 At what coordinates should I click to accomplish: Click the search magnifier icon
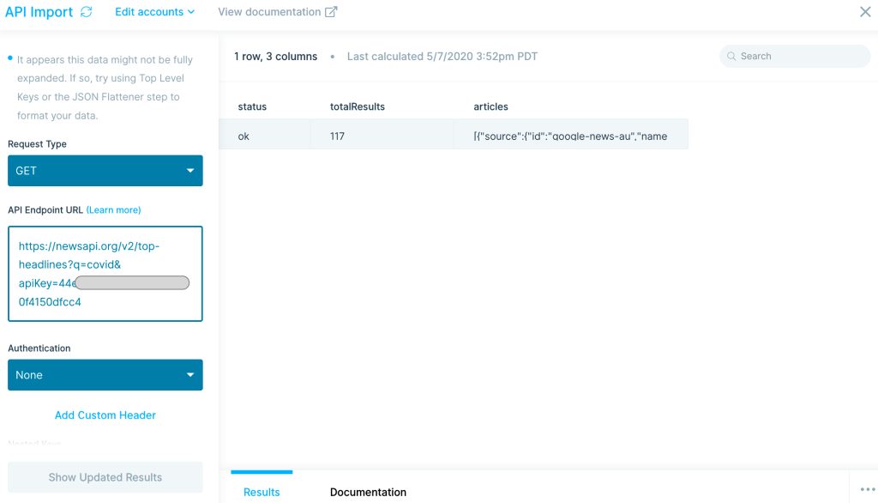tap(731, 56)
